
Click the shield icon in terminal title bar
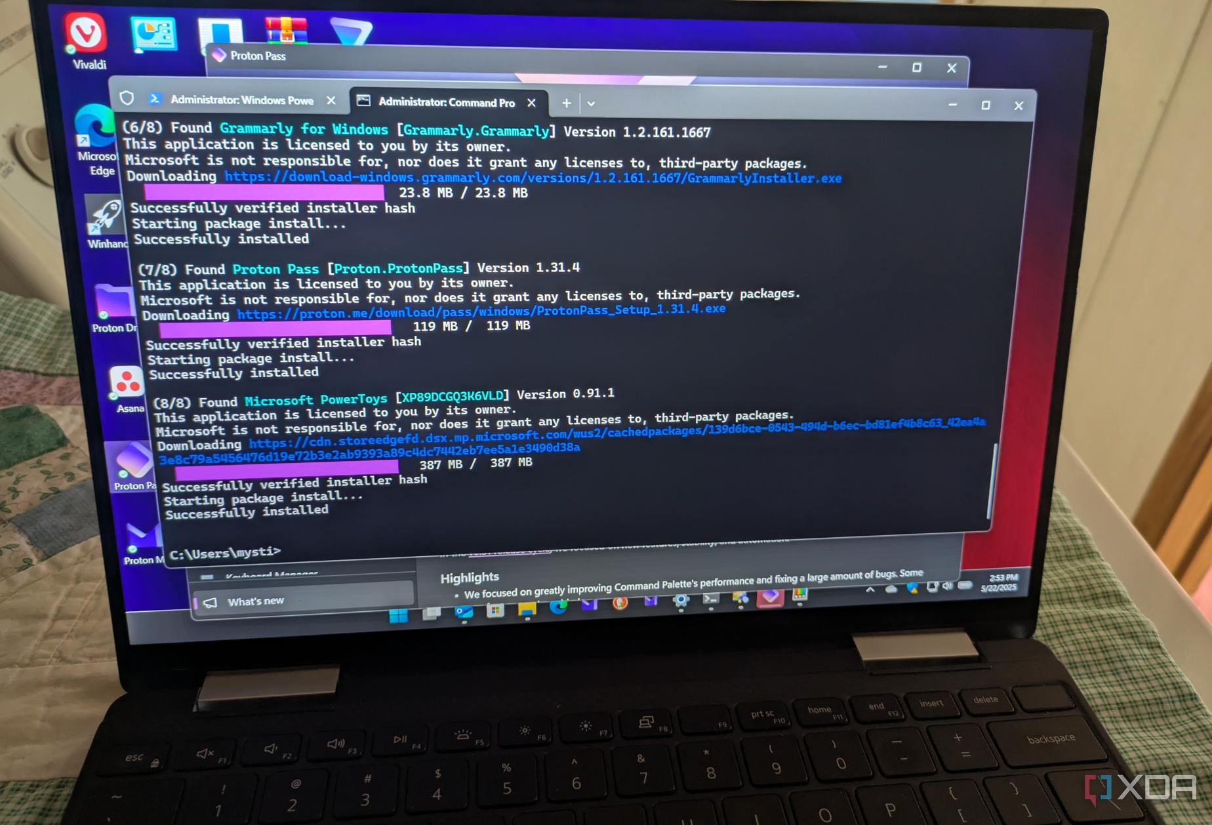[127, 98]
